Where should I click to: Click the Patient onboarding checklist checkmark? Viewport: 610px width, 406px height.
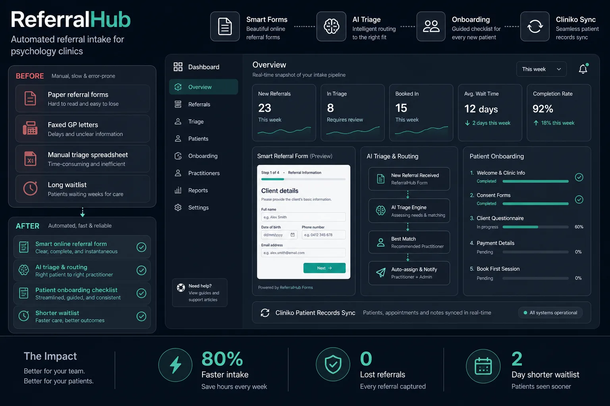(x=141, y=293)
